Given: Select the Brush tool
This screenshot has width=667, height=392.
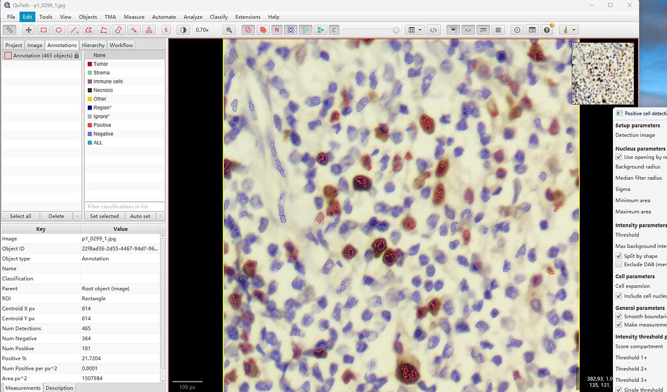Looking at the screenshot, I should click(x=117, y=30).
